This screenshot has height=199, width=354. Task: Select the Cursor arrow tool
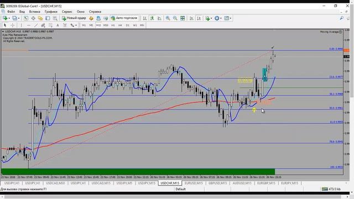point(5,25)
